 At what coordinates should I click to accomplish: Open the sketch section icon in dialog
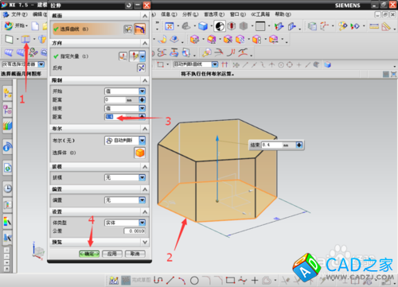click(x=128, y=29)
